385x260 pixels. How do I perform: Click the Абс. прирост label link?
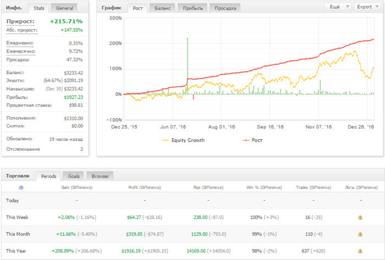pyautogui.click(x=21, y=30)
